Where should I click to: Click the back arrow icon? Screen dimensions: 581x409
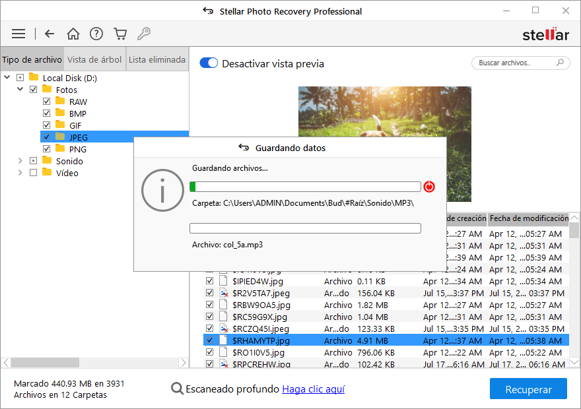pos(50,34)
